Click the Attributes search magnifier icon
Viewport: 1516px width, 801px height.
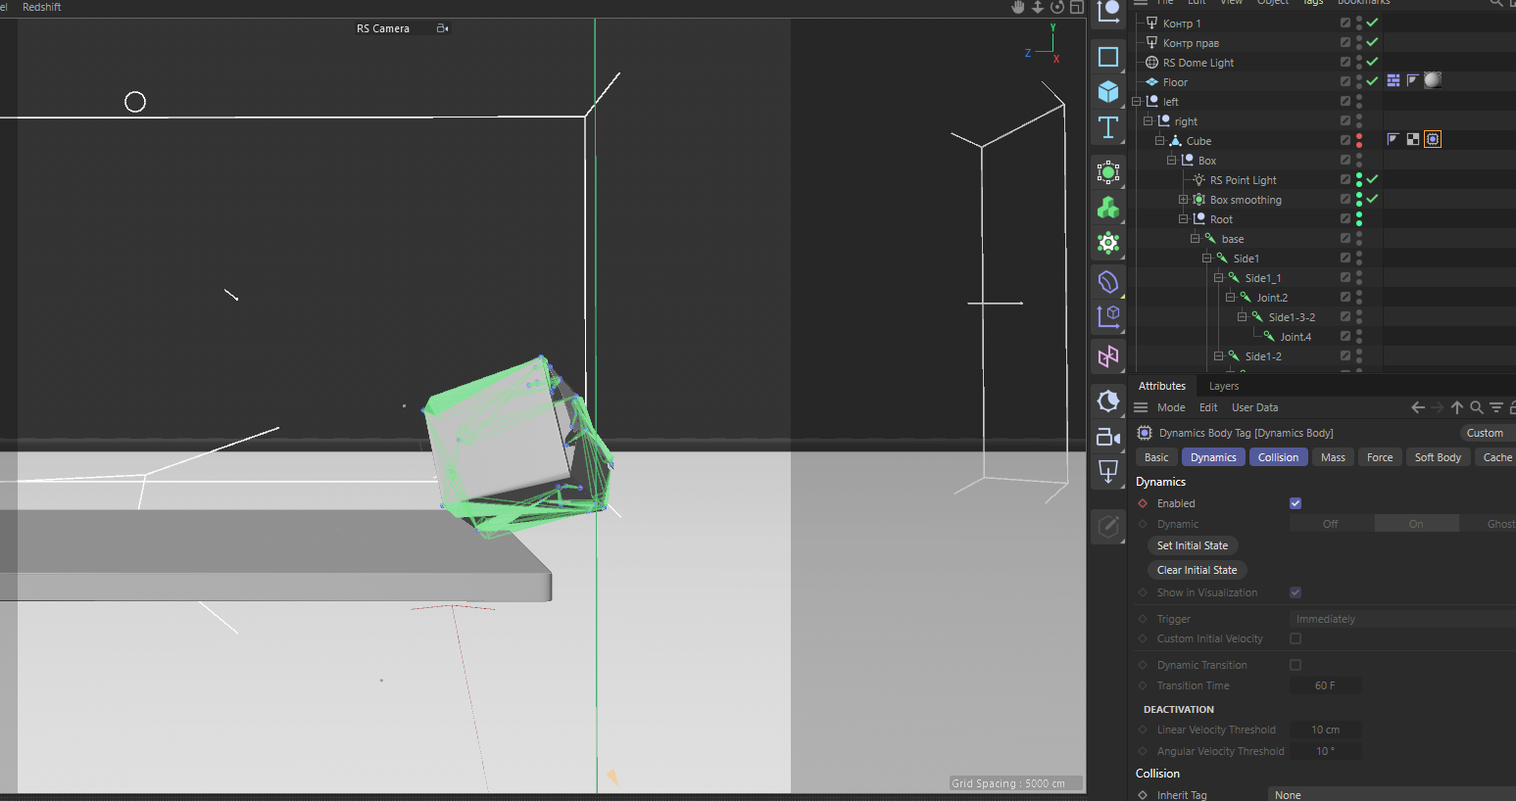(x=1477, y=407)
